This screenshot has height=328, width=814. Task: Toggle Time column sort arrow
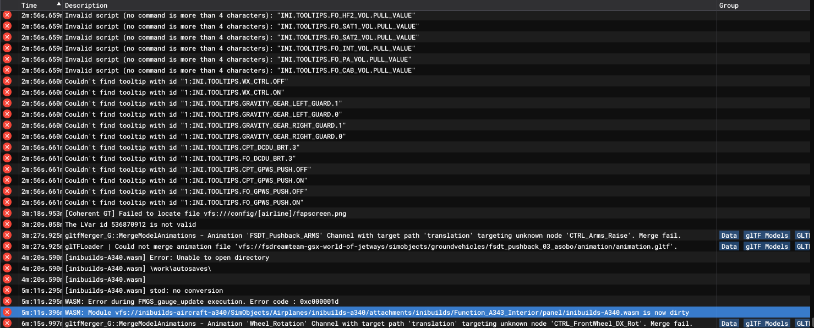click(x=59, y=4)
